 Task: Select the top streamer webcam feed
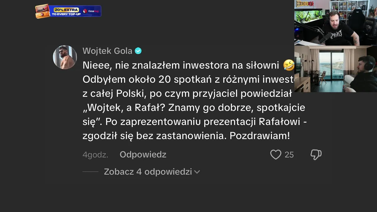coord(335,23)
